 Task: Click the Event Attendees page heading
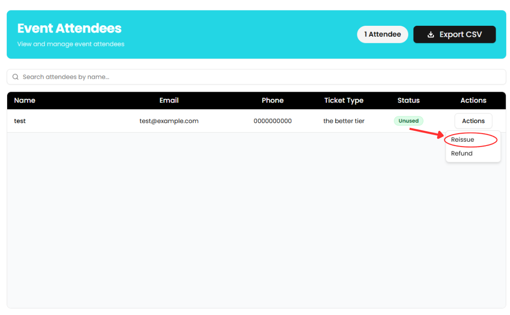pos(69,29)
